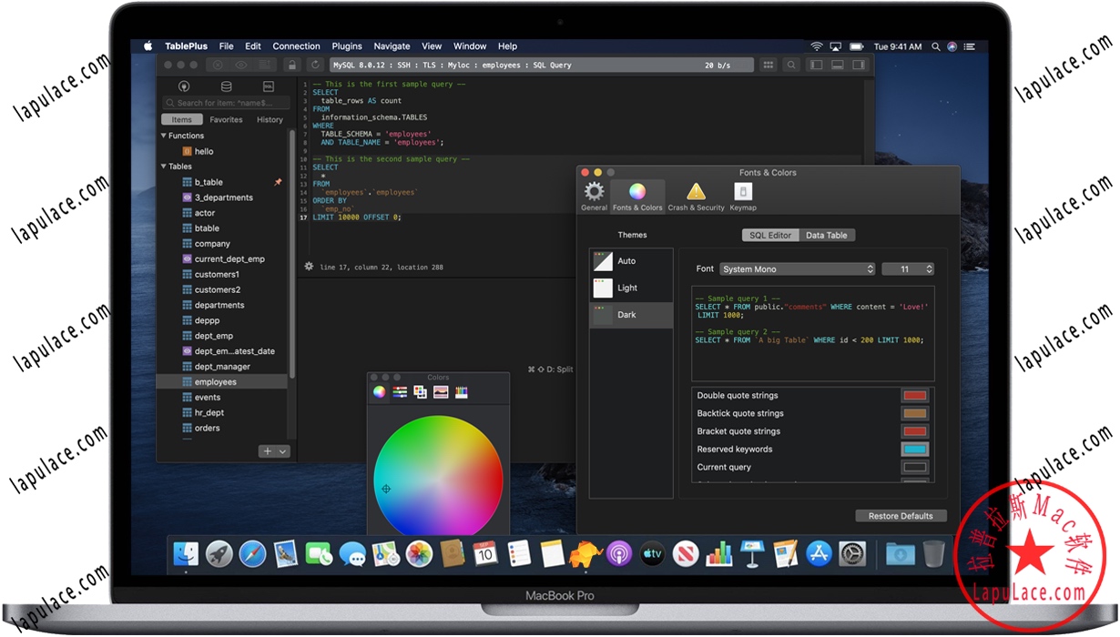
Task: Open the Crash & Security settings
Action: tap(696, 193)
